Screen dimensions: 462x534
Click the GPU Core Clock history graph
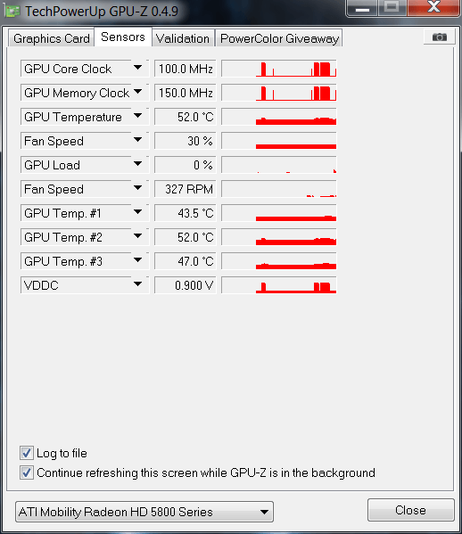pyautogui.click(x=278, y=69)
